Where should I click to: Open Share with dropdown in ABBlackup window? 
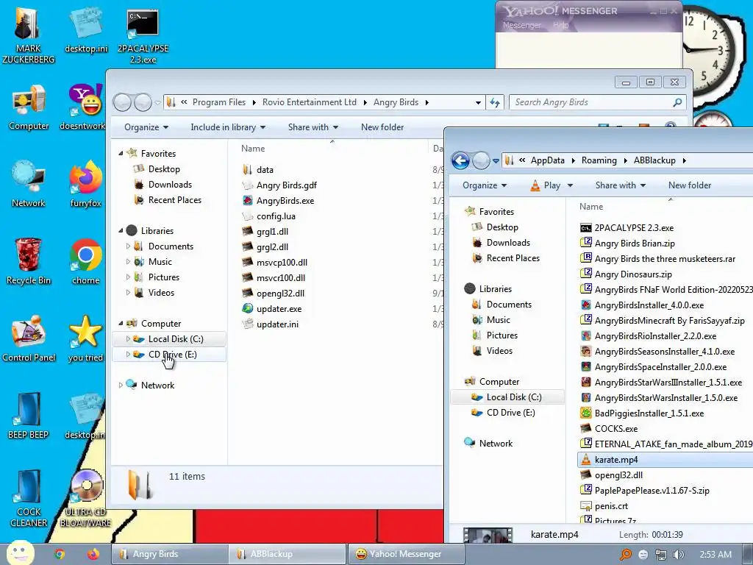(x=621, y=185)
